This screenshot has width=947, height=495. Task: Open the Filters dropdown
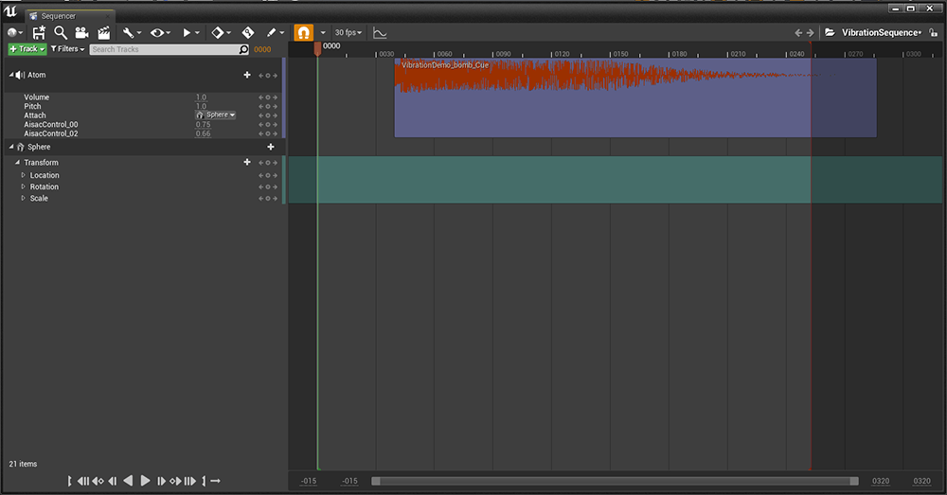67,49
